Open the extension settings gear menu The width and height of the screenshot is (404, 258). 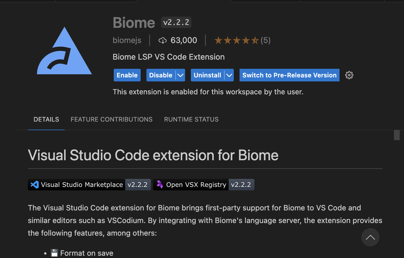(x=349, y=75)
